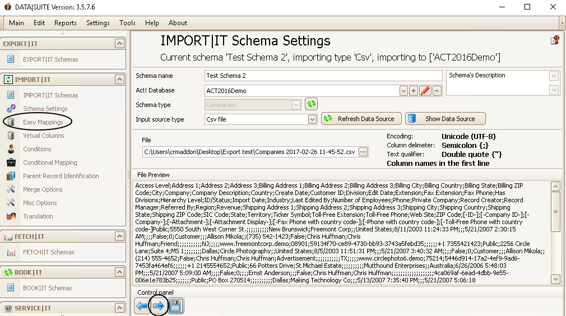Click green refresh icon next to Schema type
Viewport: 566px width, 316px height.
pyautogui.click(x=311, y=104)
